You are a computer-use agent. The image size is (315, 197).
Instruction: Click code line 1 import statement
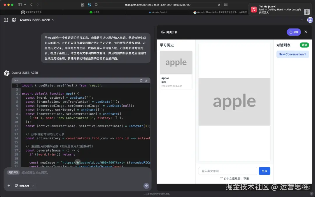tap(62, 85)
